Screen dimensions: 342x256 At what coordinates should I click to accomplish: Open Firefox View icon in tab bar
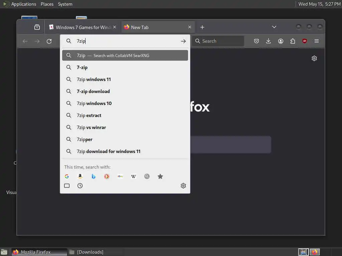point(37,27)
